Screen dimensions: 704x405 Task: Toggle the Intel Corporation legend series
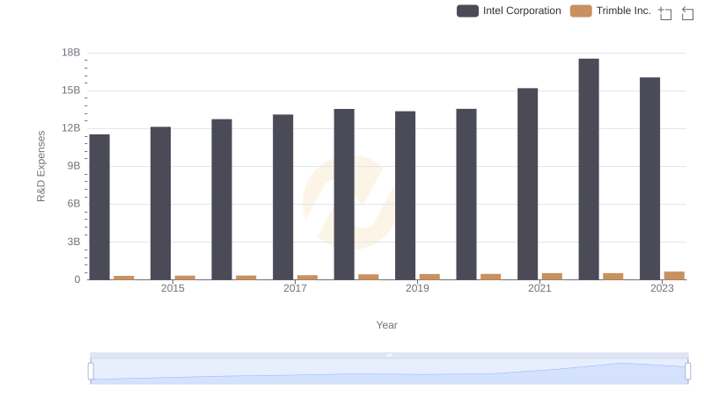pyautogui.click(x=509, y=11)
